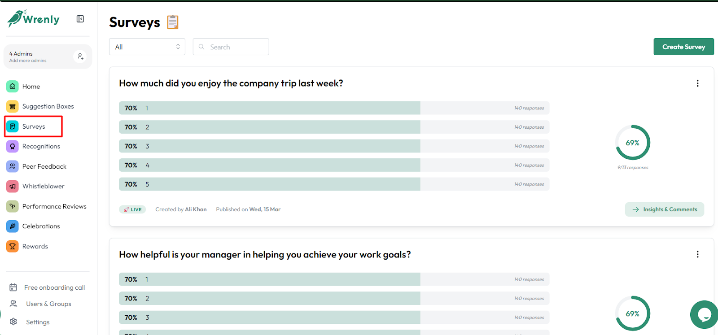Click option 5 bar in trip survey
This screenshot has width=718, height=335.
334,184
